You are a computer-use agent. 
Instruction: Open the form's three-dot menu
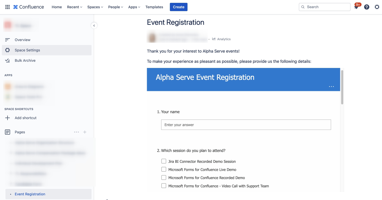click(x=331, y=87)
